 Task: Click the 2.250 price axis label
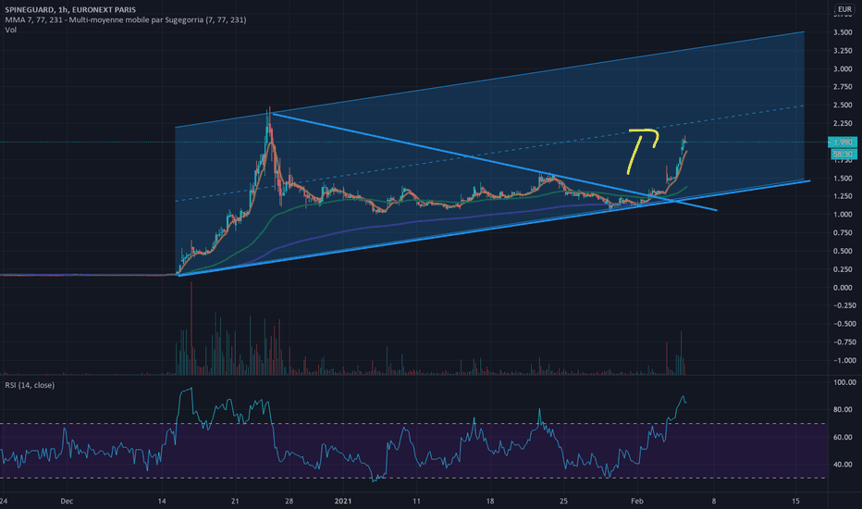(x=843, y=123)
